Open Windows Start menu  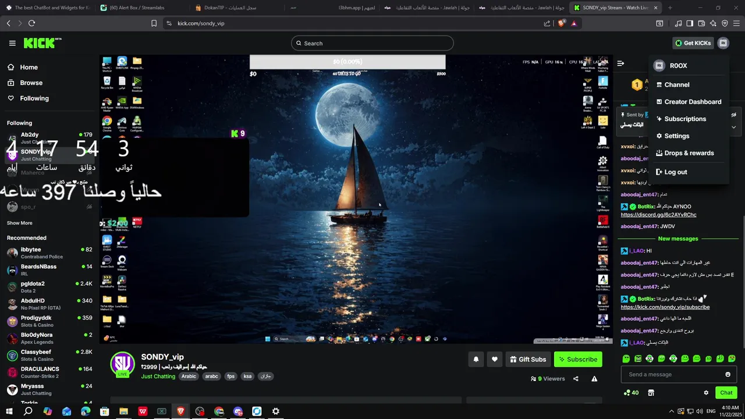click(x=9, y=411)
